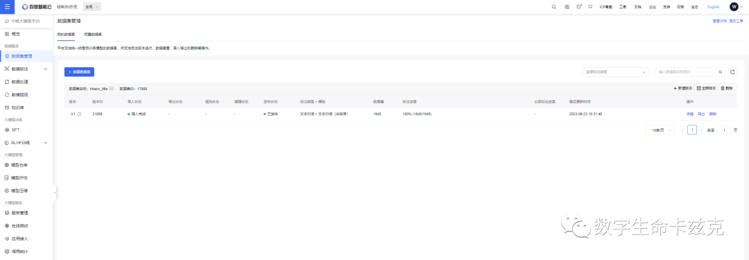Click 查看文档 link at top right
The image size is (749, 260).
[x=719, y=21]
